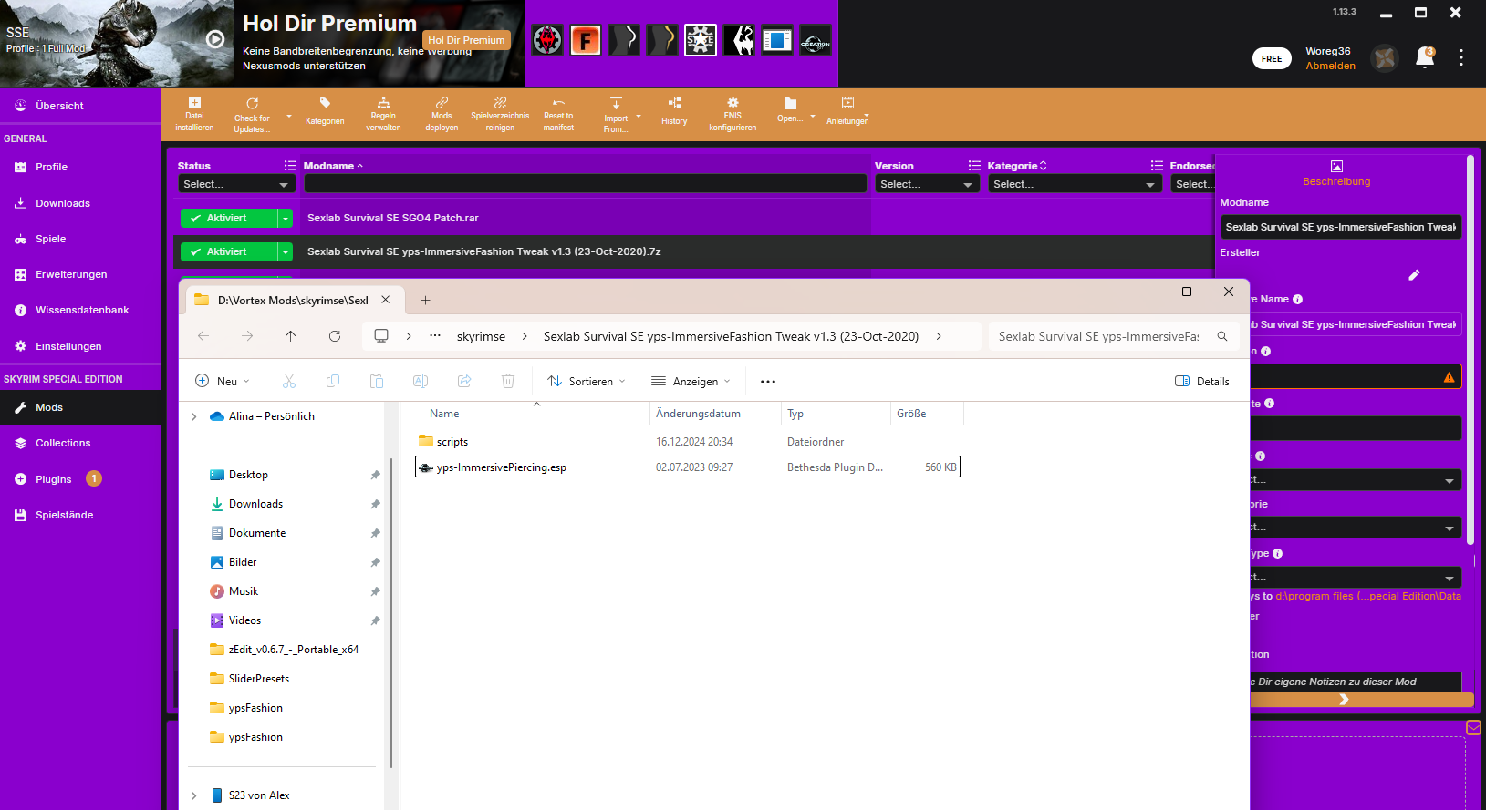Toggle Aktiviert for SGO4 Patch mod
The image size is (1486, 810).
point(228,218)
